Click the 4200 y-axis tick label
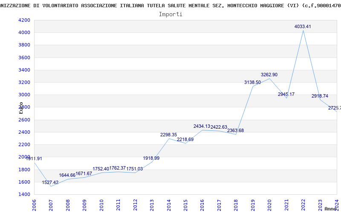 pos(24,20)
